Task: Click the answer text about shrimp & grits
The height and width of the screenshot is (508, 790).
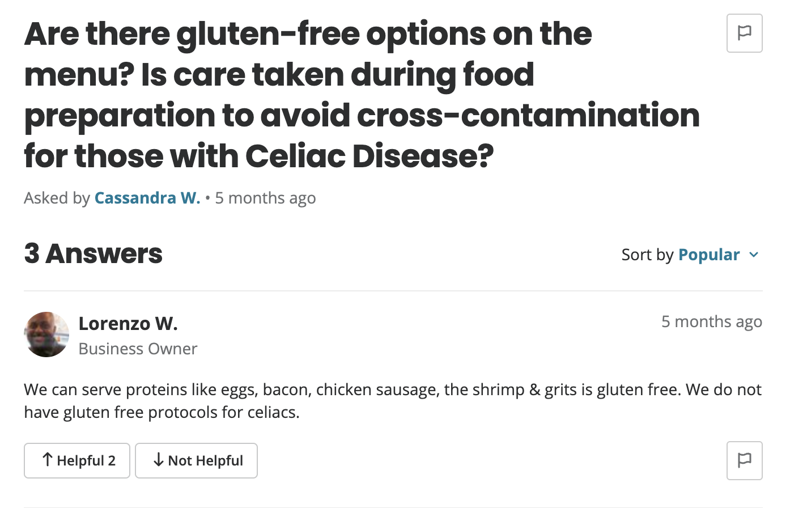Action: [392, 401]
